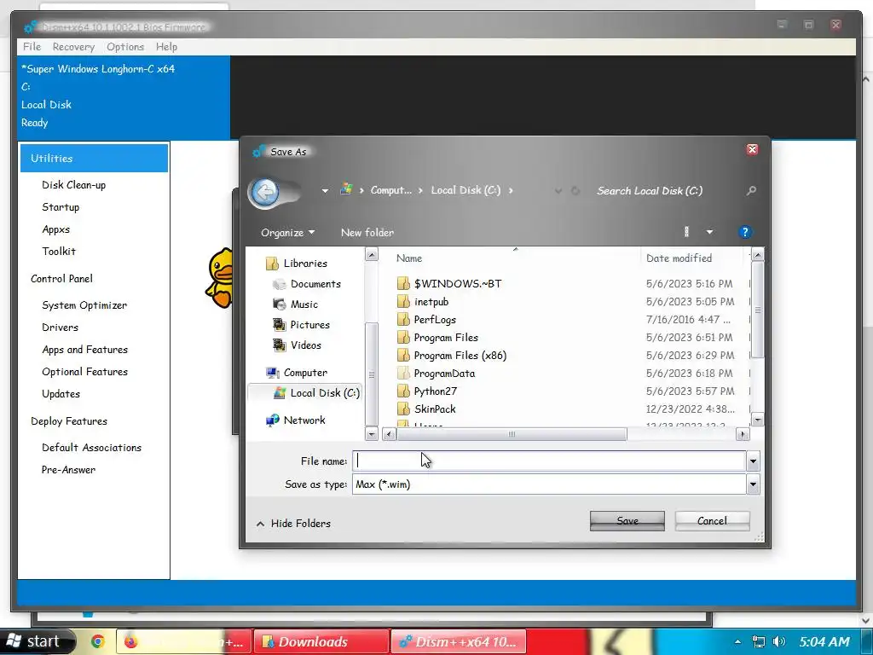Screen dimensions: 873x655
Task: Click the Cancel button
Action: coord(712,521)
